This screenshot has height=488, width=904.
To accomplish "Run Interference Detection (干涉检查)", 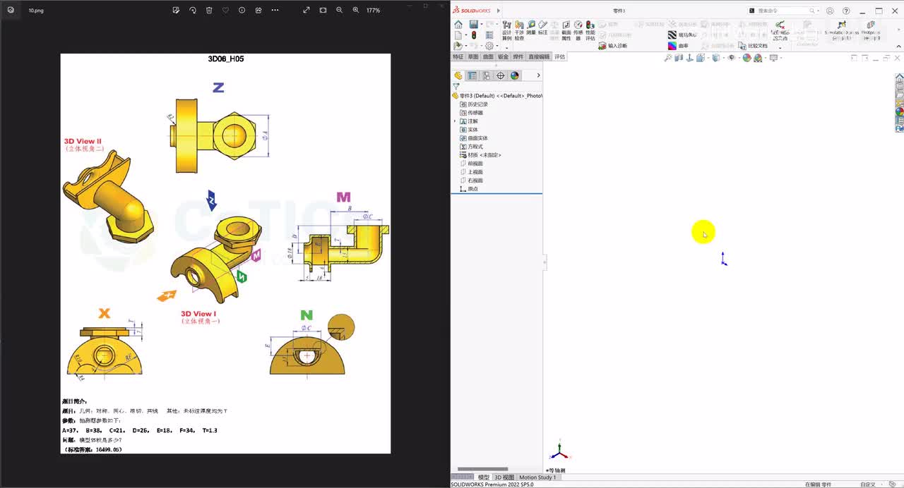I will (519, 30).
